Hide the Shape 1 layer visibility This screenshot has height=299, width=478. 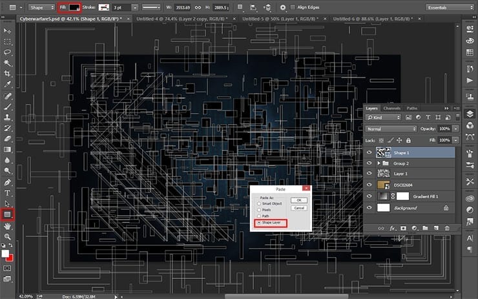click(369, 152)
